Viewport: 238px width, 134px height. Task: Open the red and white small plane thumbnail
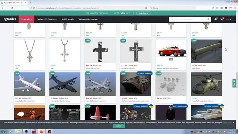point(100,112)
